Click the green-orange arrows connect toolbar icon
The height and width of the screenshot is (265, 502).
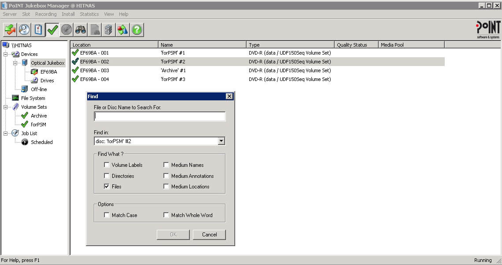[x=10, y=30]
